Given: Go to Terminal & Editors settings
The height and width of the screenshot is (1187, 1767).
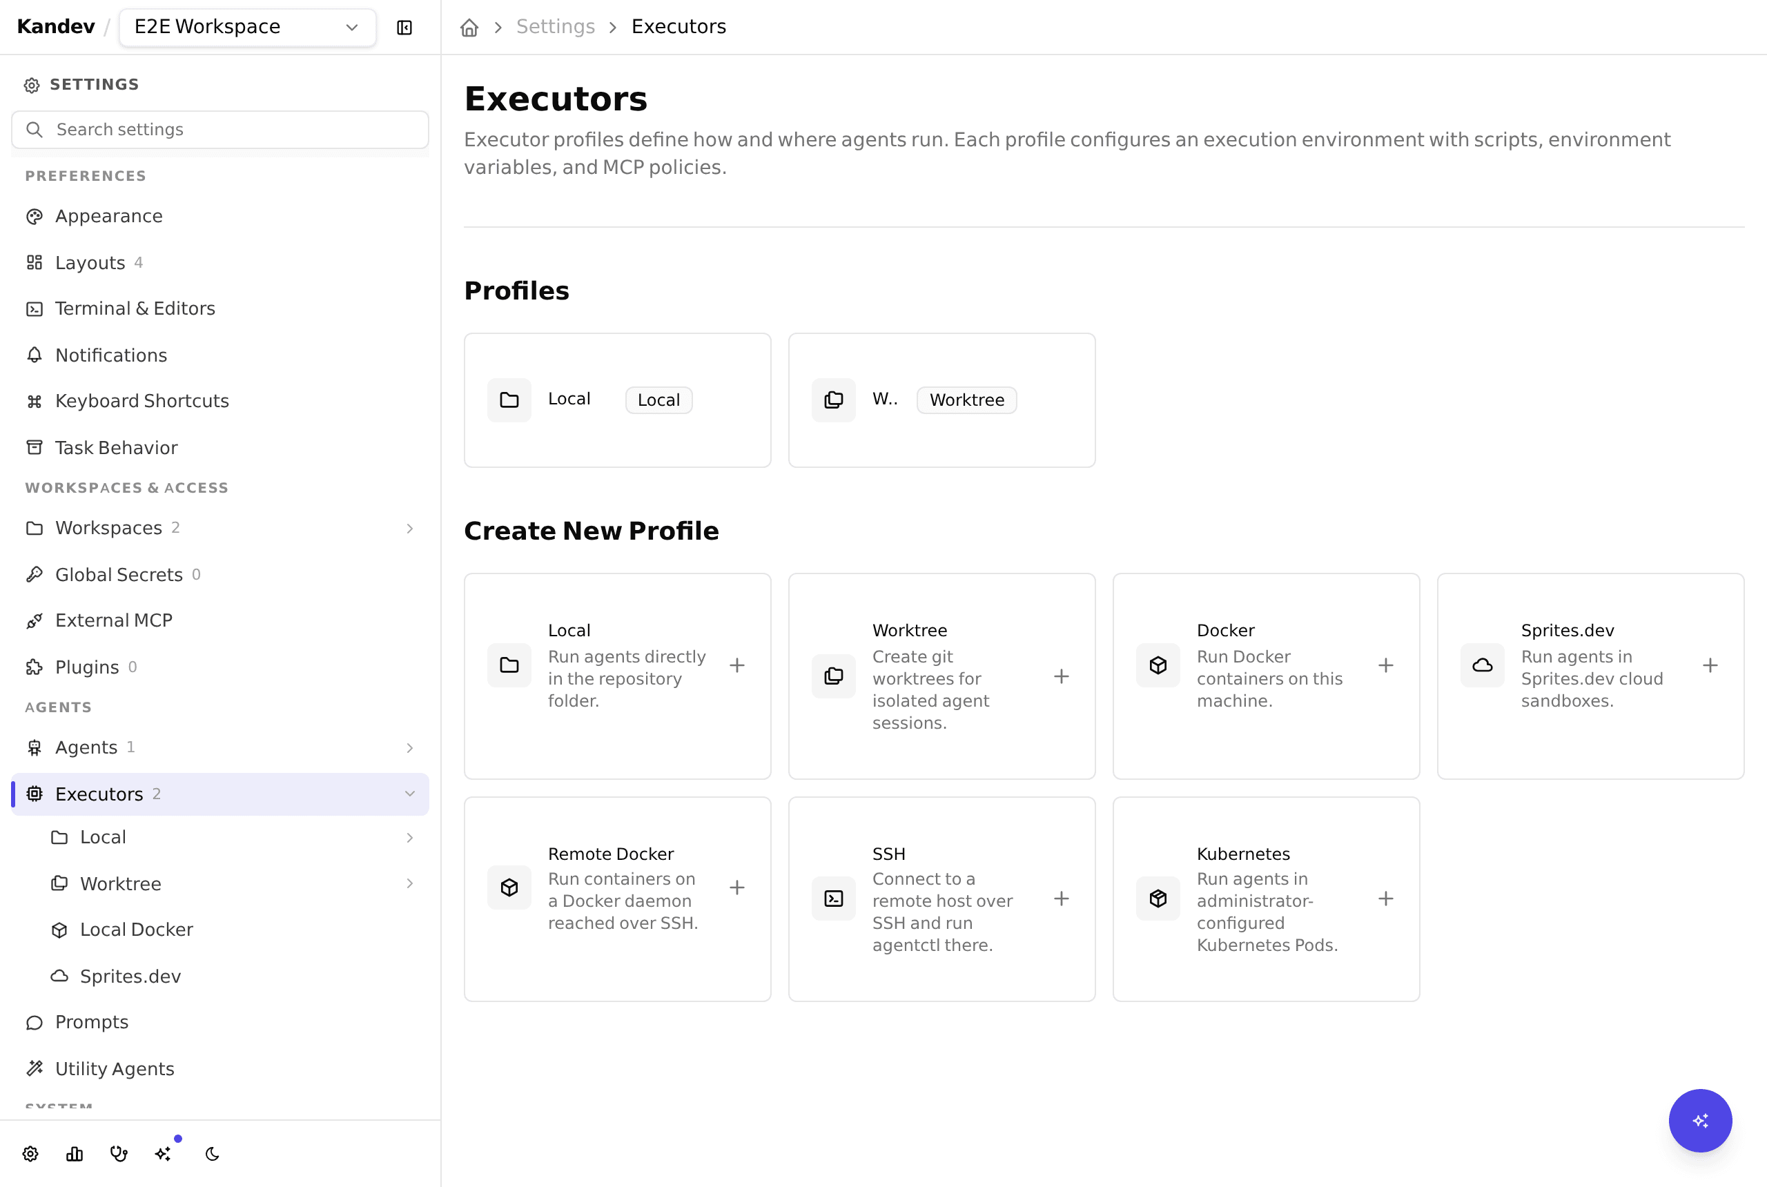Looking at the screenshot, I should coord(220,309).
